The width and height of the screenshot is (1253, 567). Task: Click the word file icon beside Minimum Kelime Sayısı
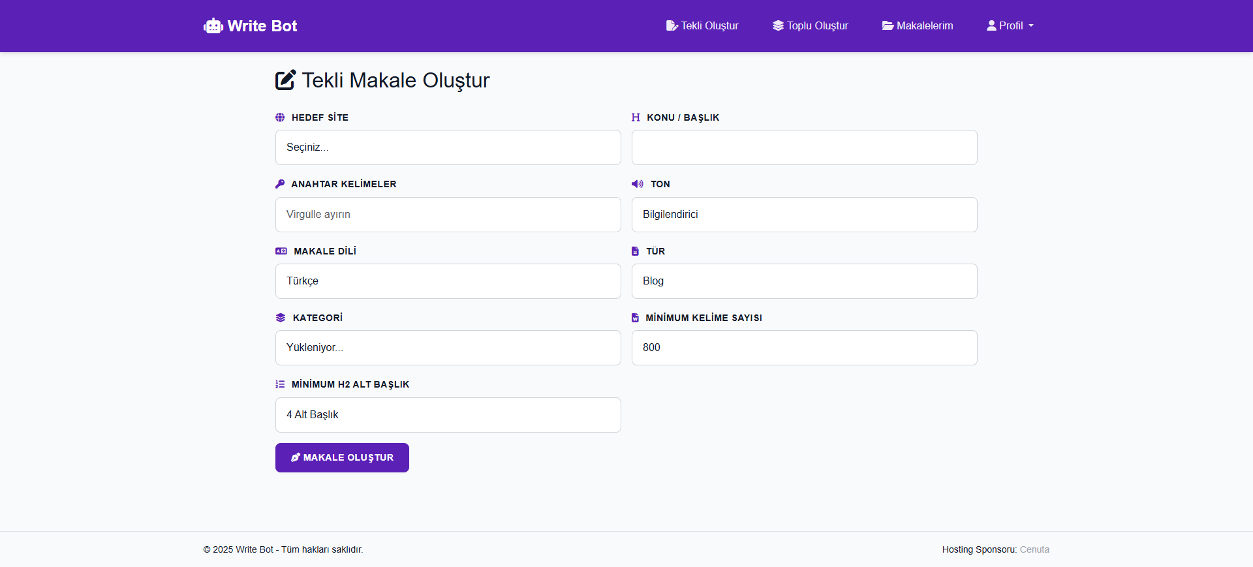point(635,318)
